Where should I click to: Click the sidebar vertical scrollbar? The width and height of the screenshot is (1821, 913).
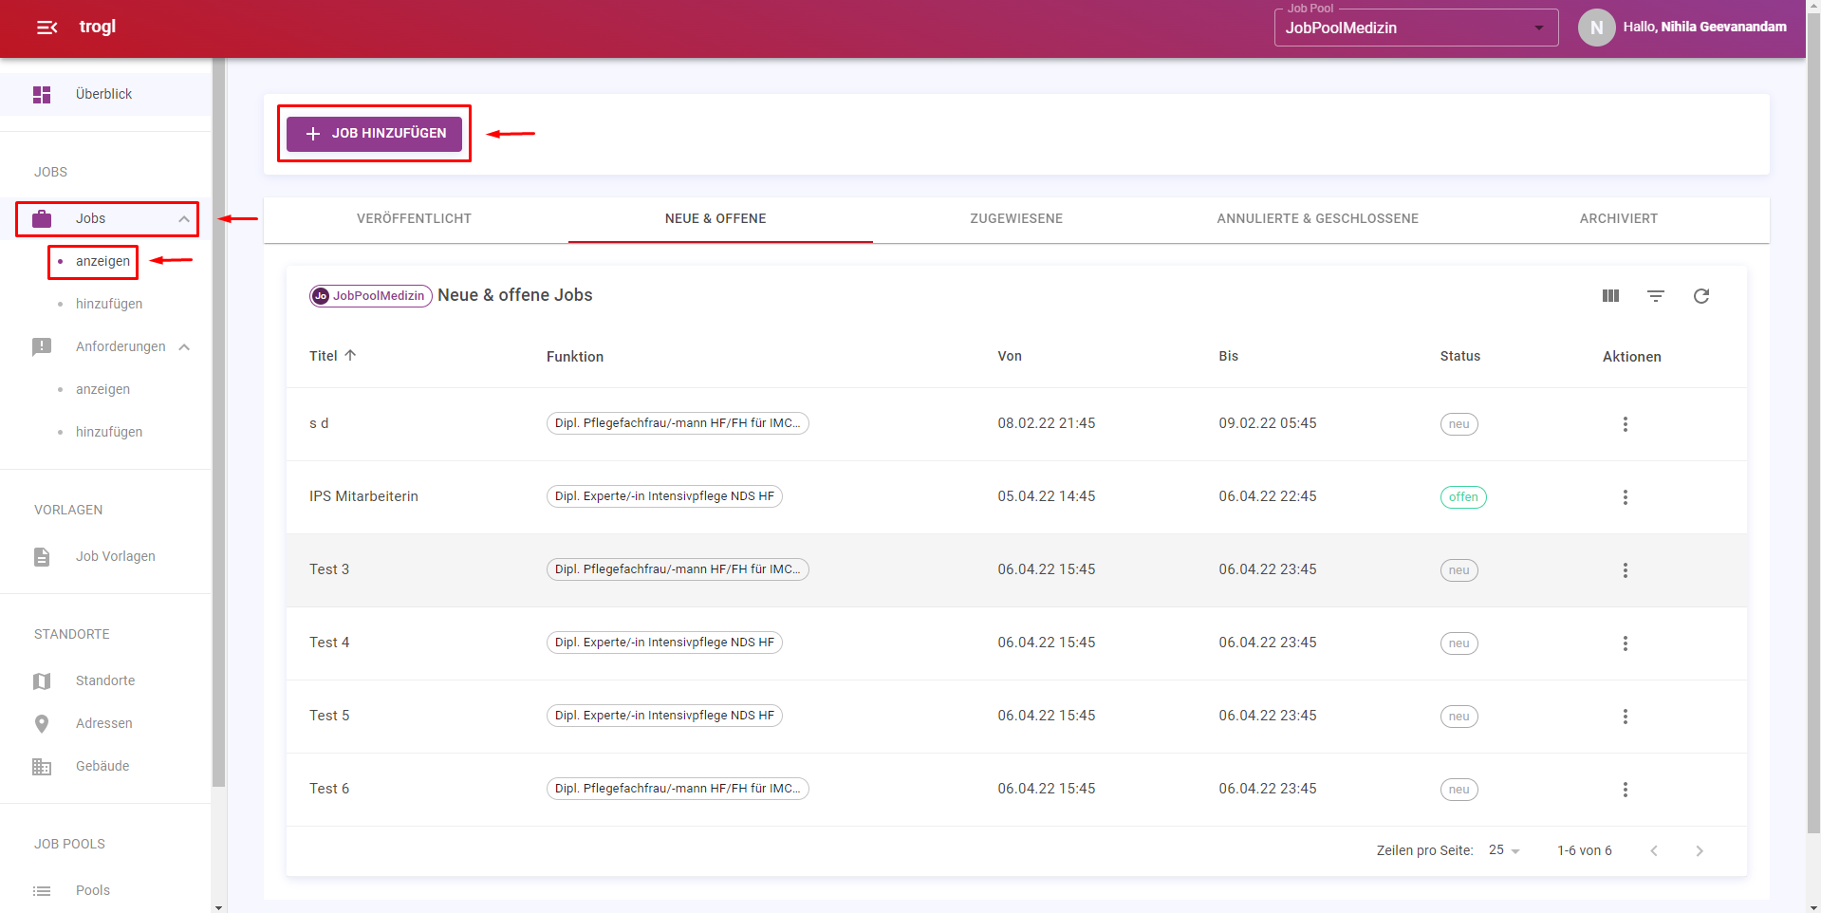pos(219,427)
